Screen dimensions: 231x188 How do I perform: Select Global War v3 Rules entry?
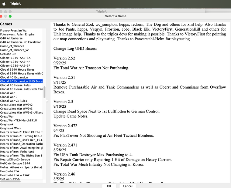point(13,101)
